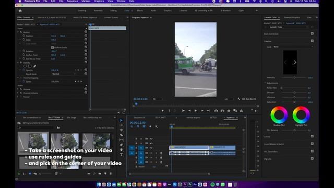Open the Lumetri Color effect dropdown

(289, 27)
